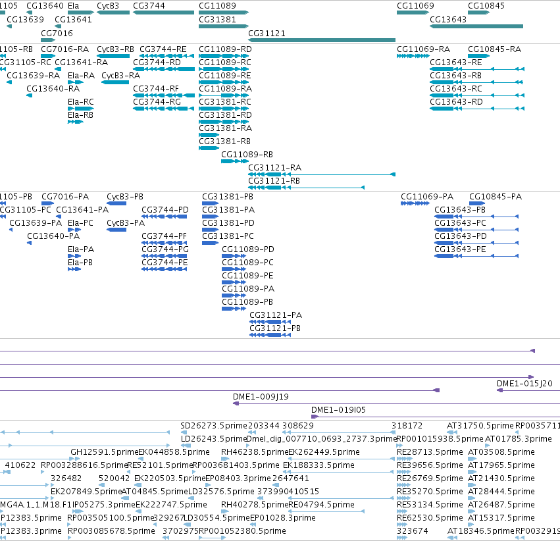Click EST AT17965.5prime label
This screenshot has width=560, height=541.
501,465
